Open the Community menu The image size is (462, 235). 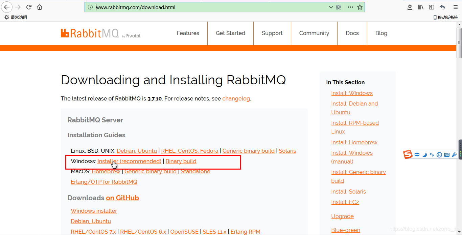click(314, 33)
